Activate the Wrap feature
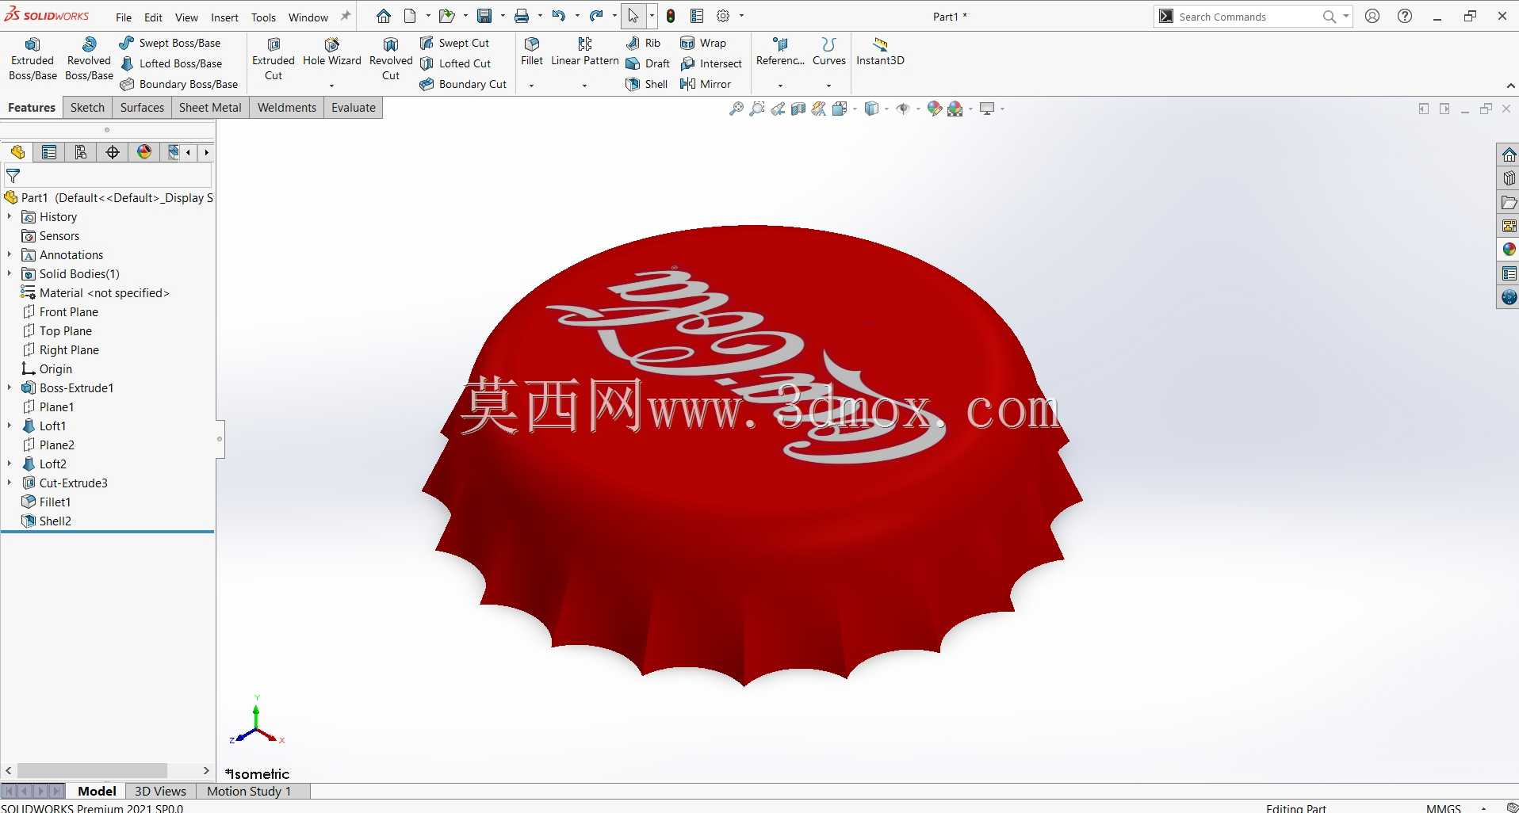Image resolution: width=1519 pixels, height=813 pixels. tap(703, 43)
